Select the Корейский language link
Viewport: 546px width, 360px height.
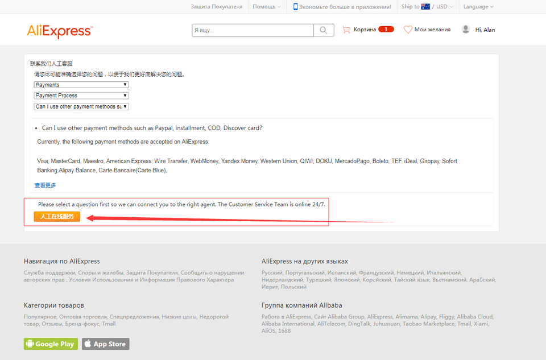click(377, 280)
